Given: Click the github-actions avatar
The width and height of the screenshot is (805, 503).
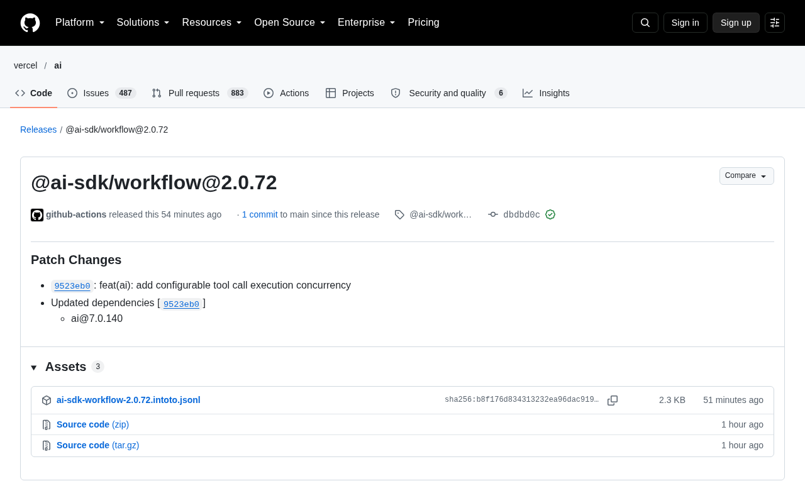Looking at the screenshot, I should click(x=37, y=215).
